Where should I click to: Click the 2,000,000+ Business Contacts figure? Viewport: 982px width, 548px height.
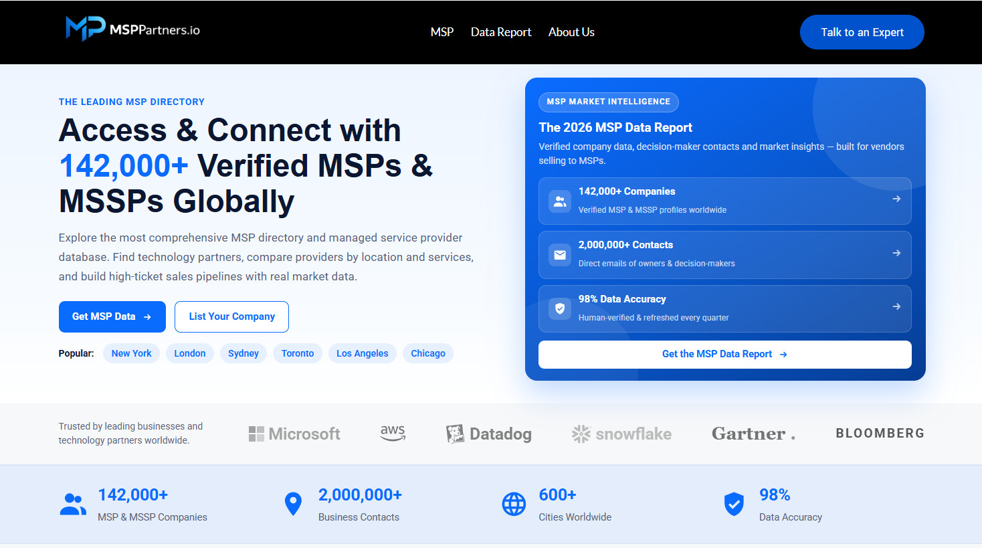click(x=360, y=494)
